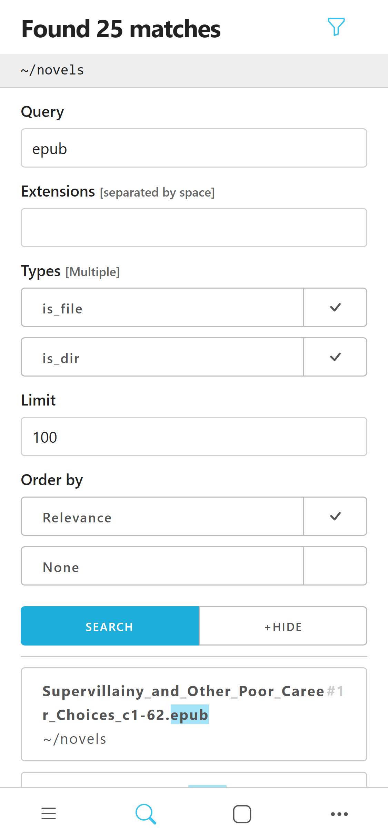The image size is (388, 840).
Task: Toggle the Relevance order checkmark
Action: 335,516
